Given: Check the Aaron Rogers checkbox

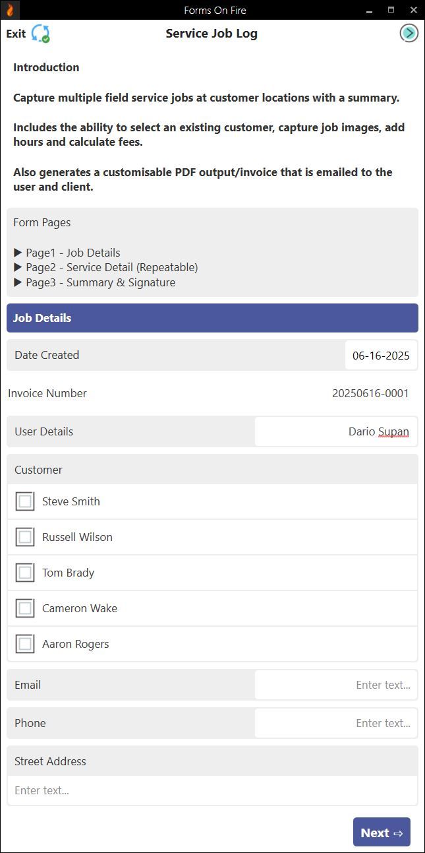Looking at the screenshot, I should coord(24,644).
